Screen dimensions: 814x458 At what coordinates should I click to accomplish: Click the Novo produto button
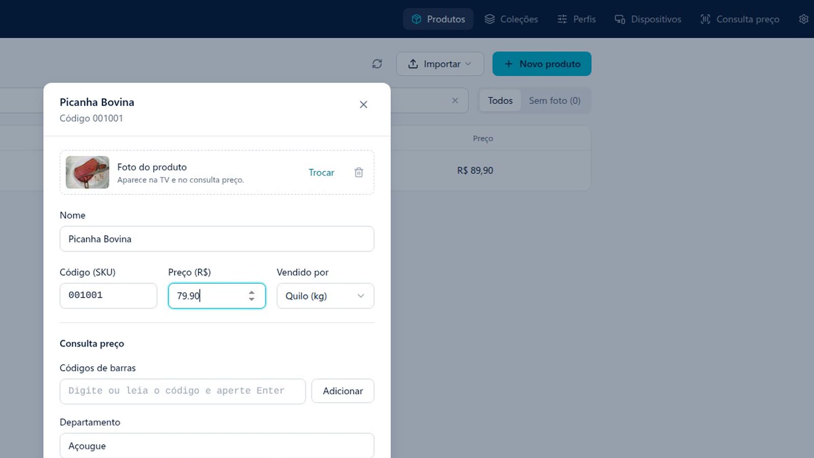coord(542,64)
